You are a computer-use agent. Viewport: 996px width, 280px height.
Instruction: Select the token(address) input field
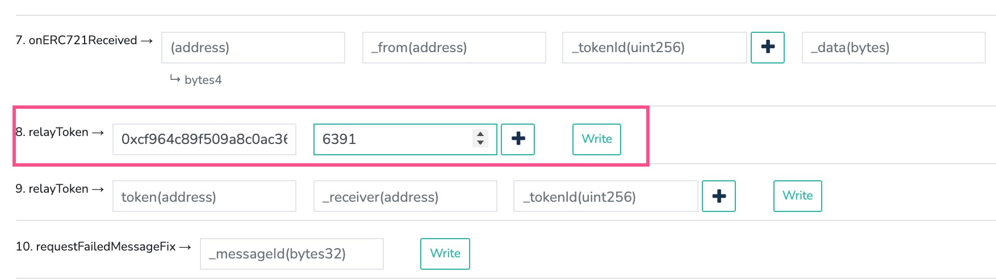[x=204, y=196]
